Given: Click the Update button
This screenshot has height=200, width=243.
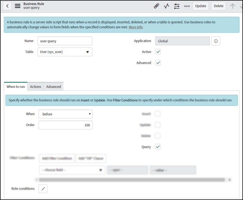Looking at the screenshot, I should [x=200, y=6].
